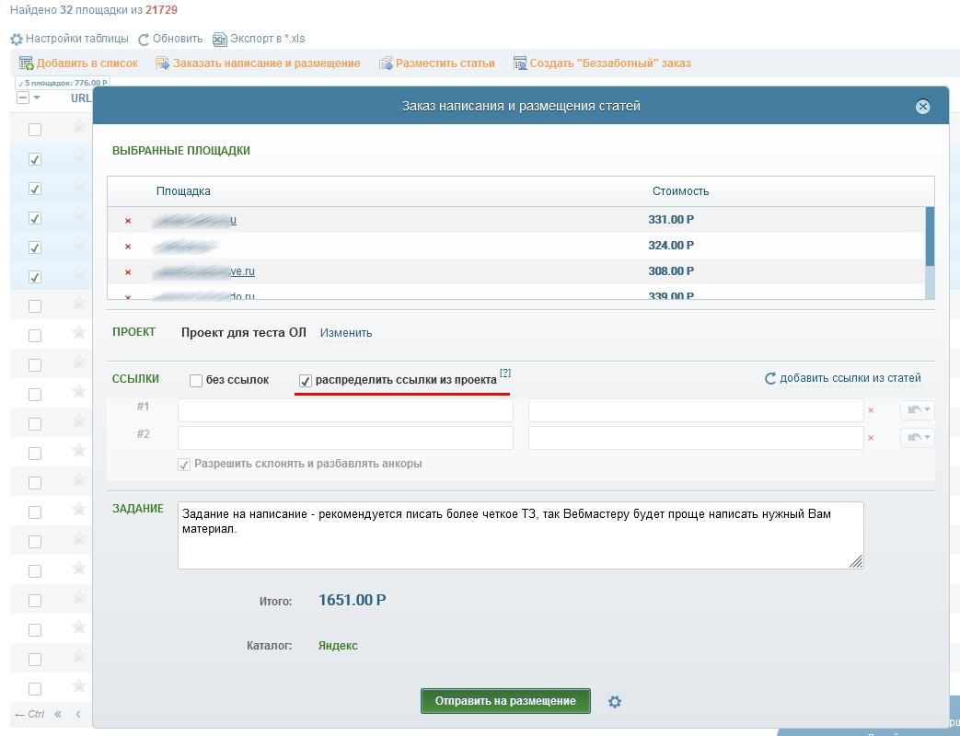Star the first table row favorite icon
The width and height of the screenshot is (960, 736).
point(78,127)
